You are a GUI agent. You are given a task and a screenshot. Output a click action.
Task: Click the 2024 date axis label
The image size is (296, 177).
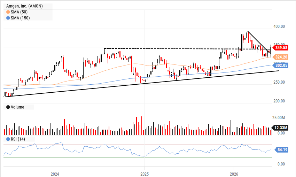[x=55, y=174]
